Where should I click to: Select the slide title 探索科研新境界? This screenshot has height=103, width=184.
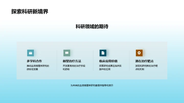(30, 11)
